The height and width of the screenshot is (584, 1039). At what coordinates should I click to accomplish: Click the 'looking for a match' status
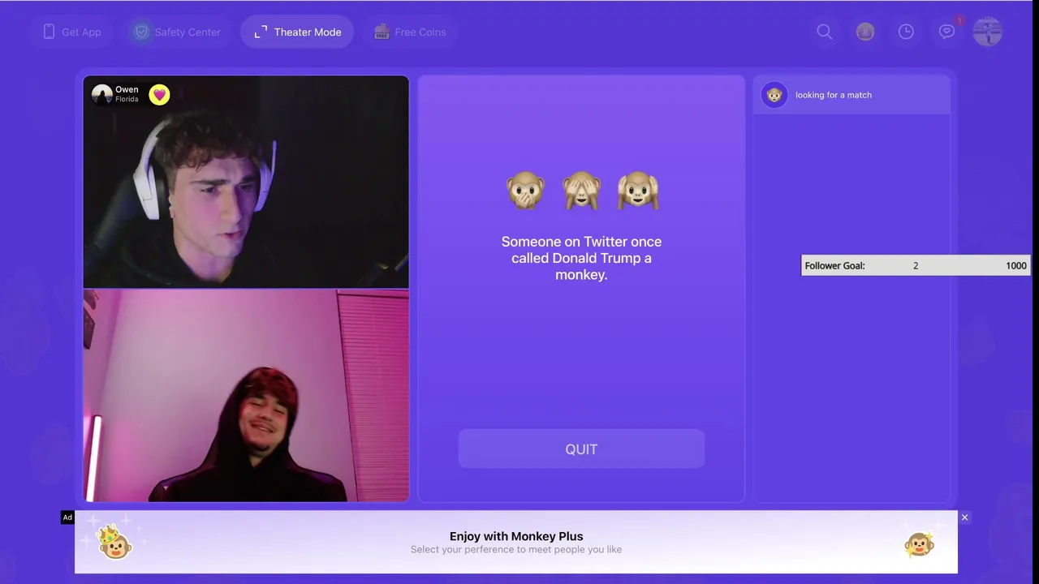click(834, 95)
